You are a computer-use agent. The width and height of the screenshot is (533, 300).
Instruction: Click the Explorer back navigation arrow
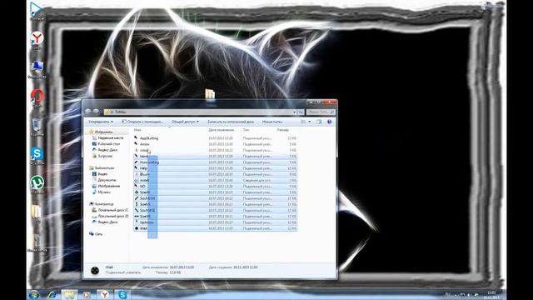(88, 112)
